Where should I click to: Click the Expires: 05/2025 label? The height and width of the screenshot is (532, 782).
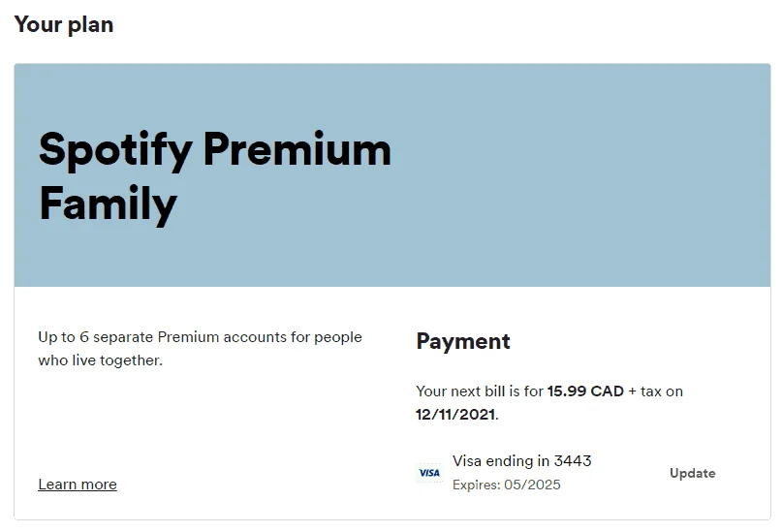point(506,485)
